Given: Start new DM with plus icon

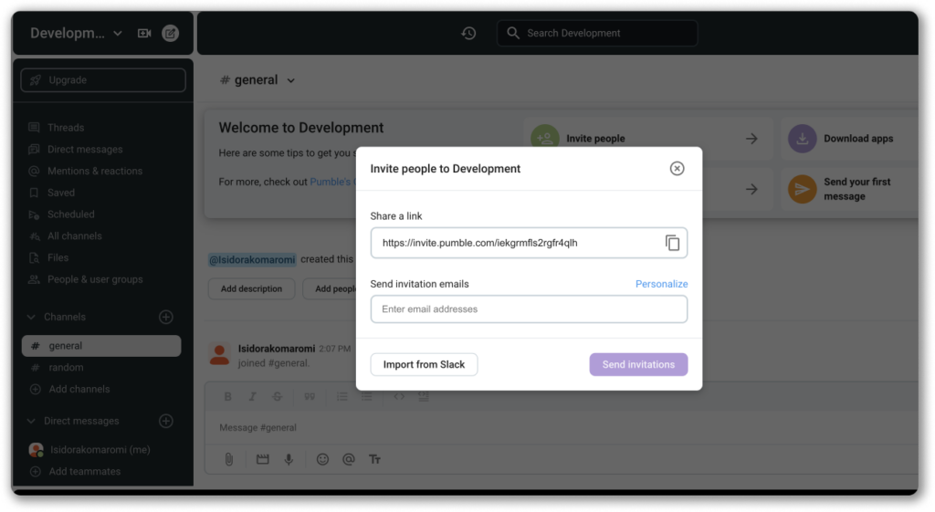Looking at the screenshot, I should point(166,421).
